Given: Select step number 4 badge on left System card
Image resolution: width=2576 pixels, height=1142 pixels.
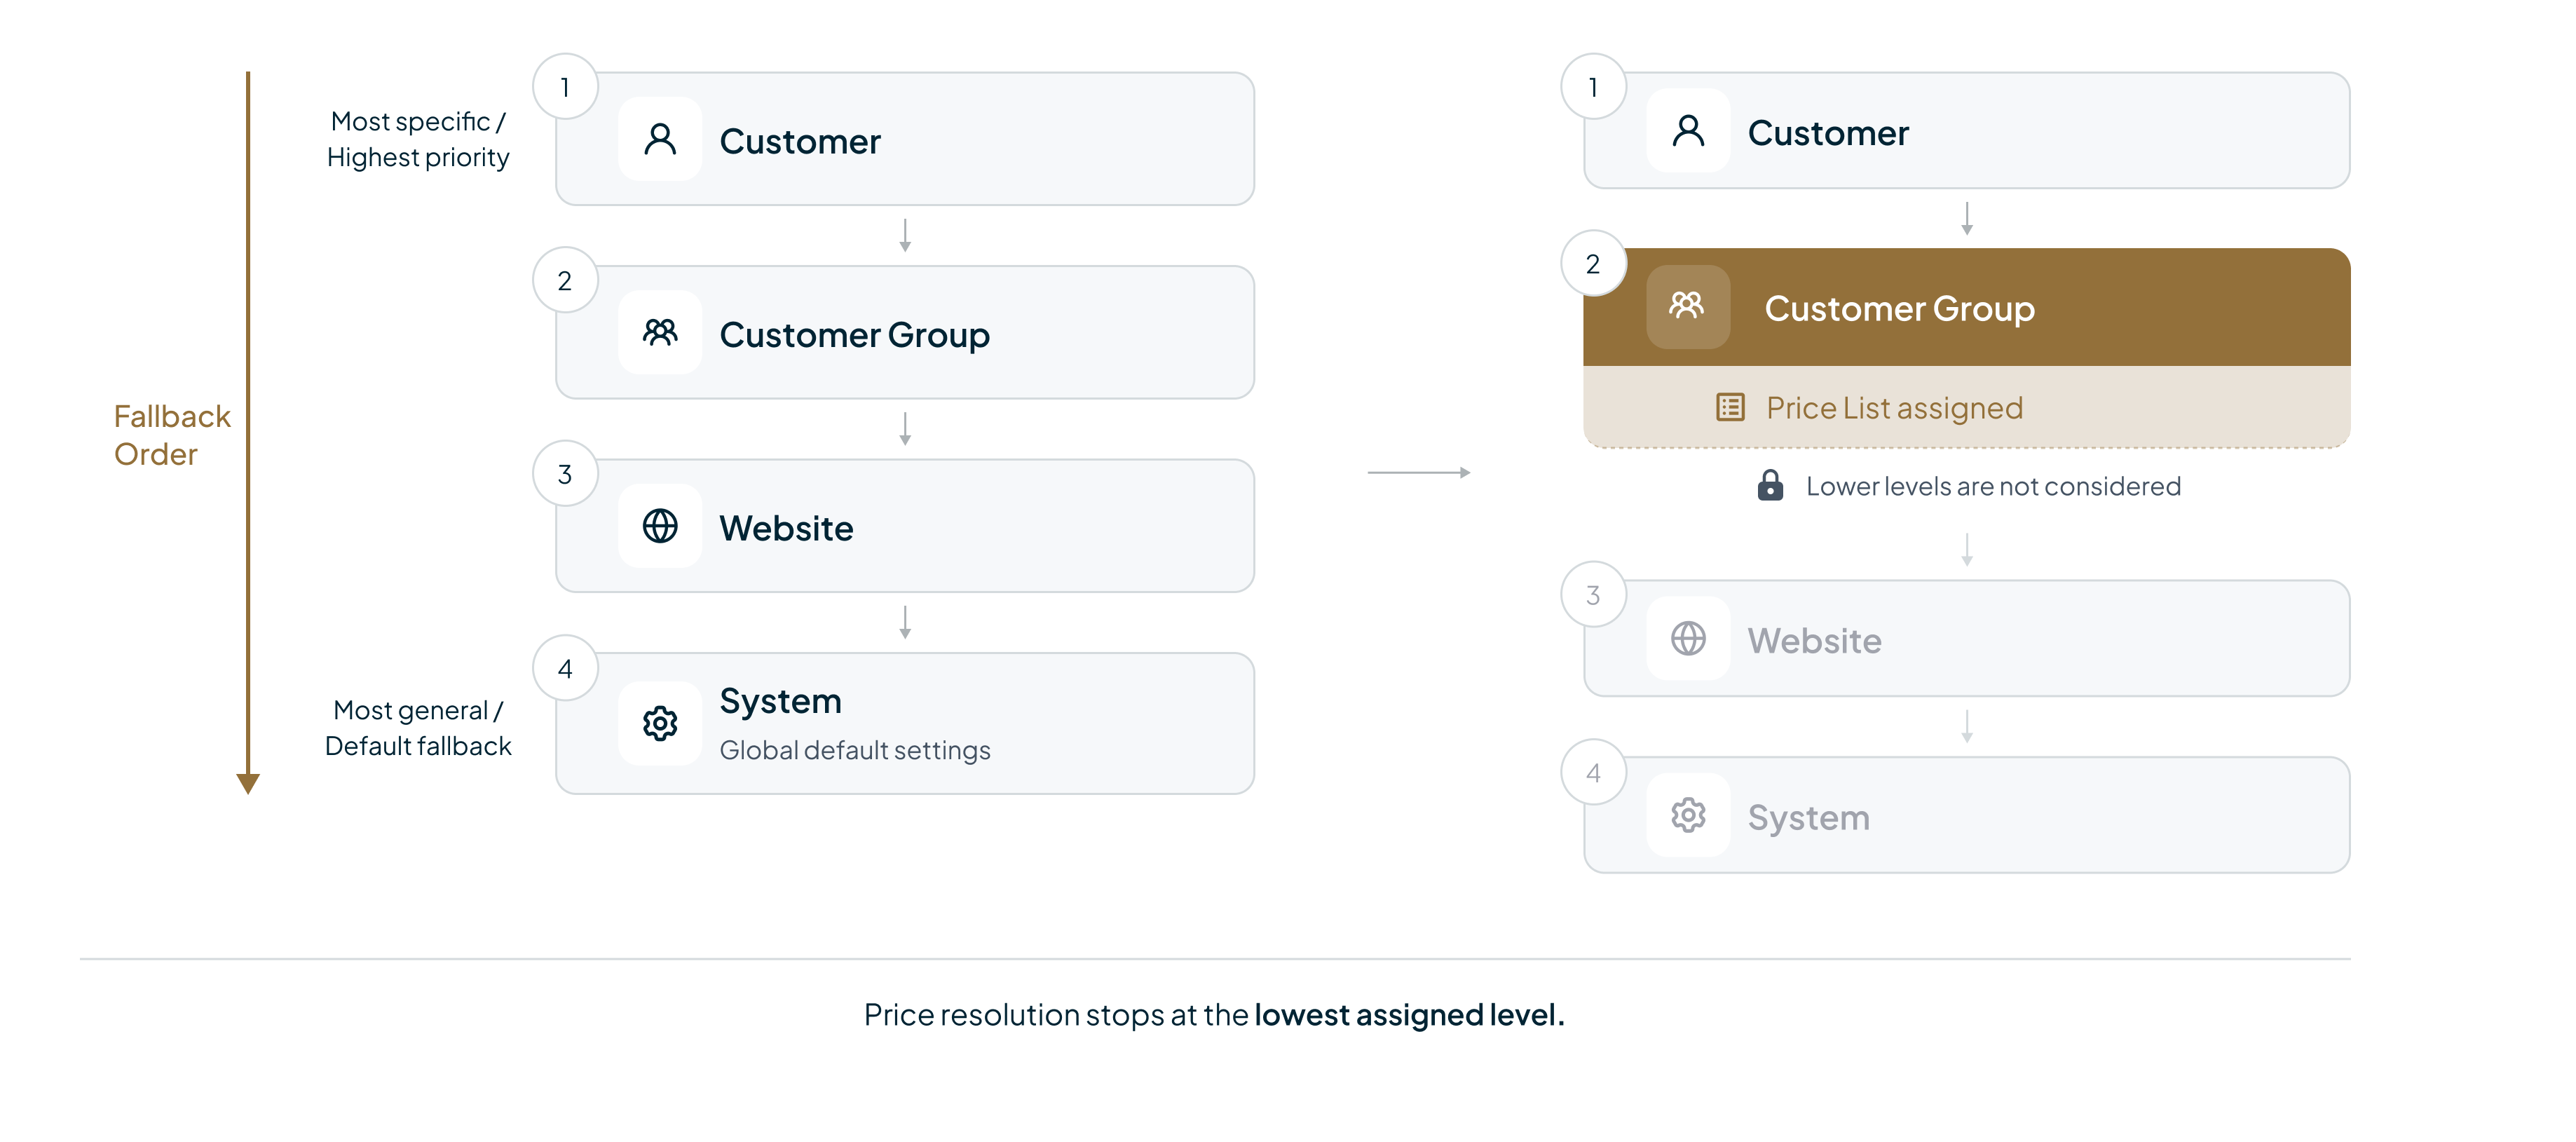Looking at the screenshot, I should coord(565,668).
